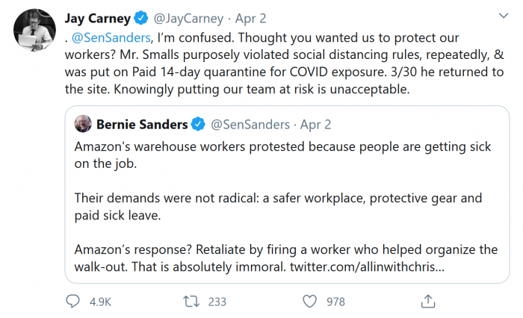Open Bernie Sanders' small avatar
The height and width of the screenshot is (318, 523).
84,123
